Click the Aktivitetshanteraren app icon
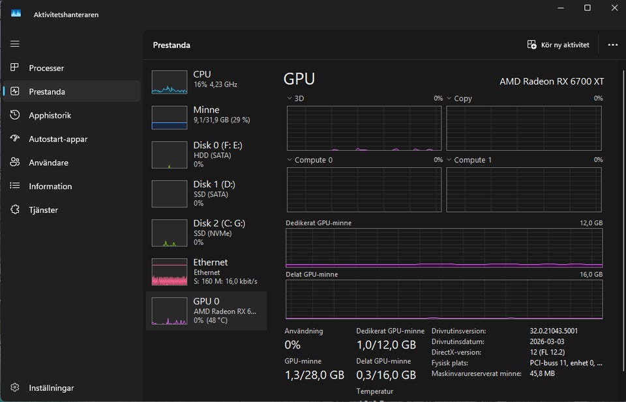The image size is (626, 402). point(16,14)
